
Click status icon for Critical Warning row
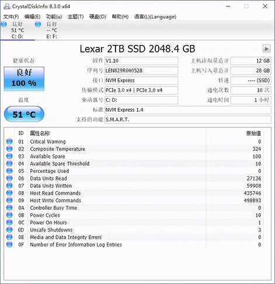click(9, 141)
